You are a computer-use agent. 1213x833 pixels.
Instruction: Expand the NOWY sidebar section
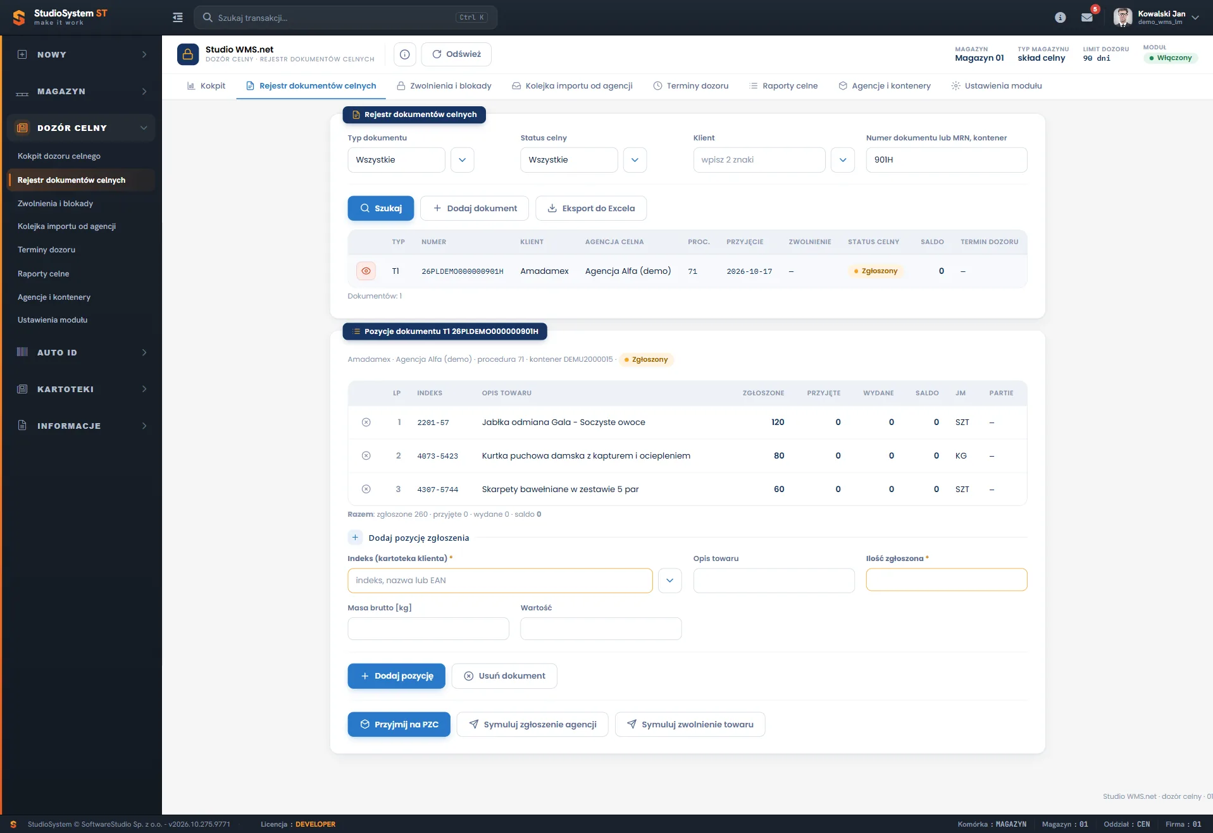[x=81, y=55]
